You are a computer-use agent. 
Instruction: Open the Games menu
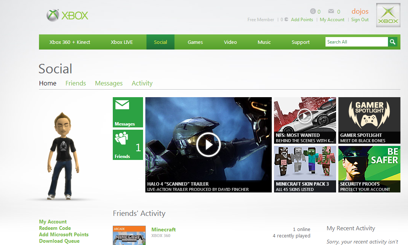tap(195, 42)
